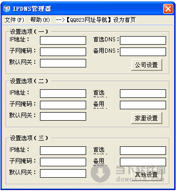The image size is (177, 191).
Task: Focus IP地址 field in 设置选项(一)
Action: [63, 40]
